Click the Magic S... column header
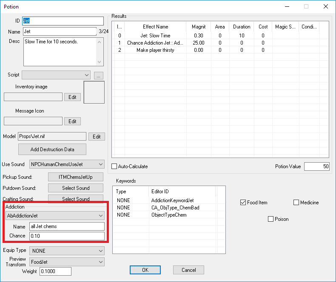This screenshot has width=336, height=282. pyautogui.click(x=285, y=27)
